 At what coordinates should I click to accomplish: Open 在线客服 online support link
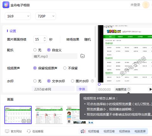click(38, 131)
